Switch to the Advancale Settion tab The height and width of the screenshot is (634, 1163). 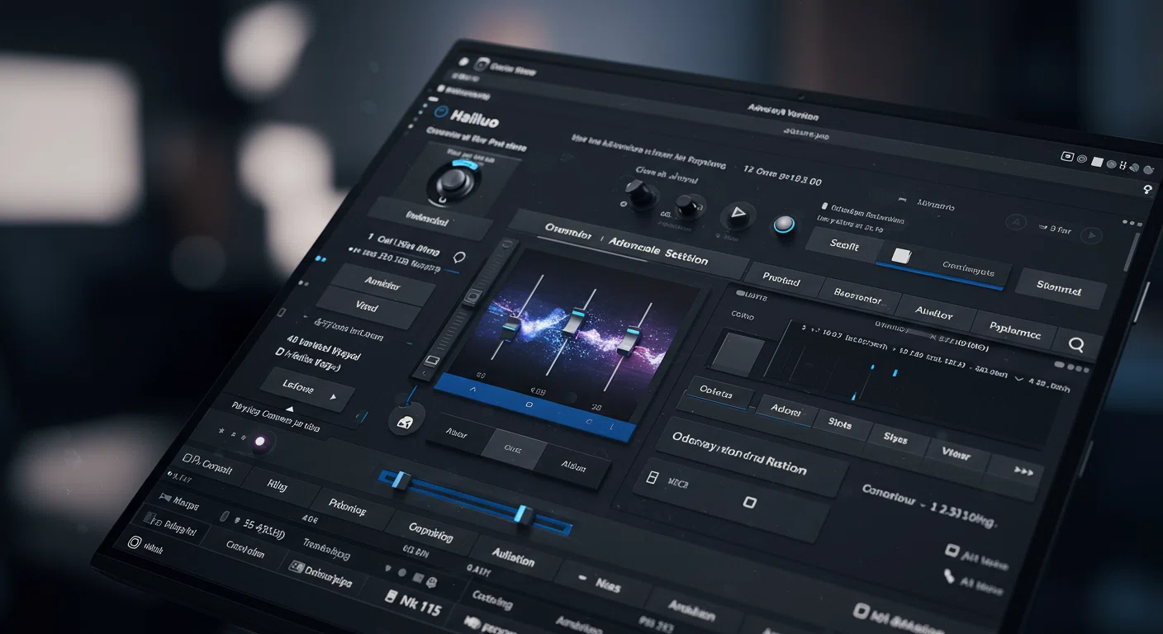coord(658,250)
